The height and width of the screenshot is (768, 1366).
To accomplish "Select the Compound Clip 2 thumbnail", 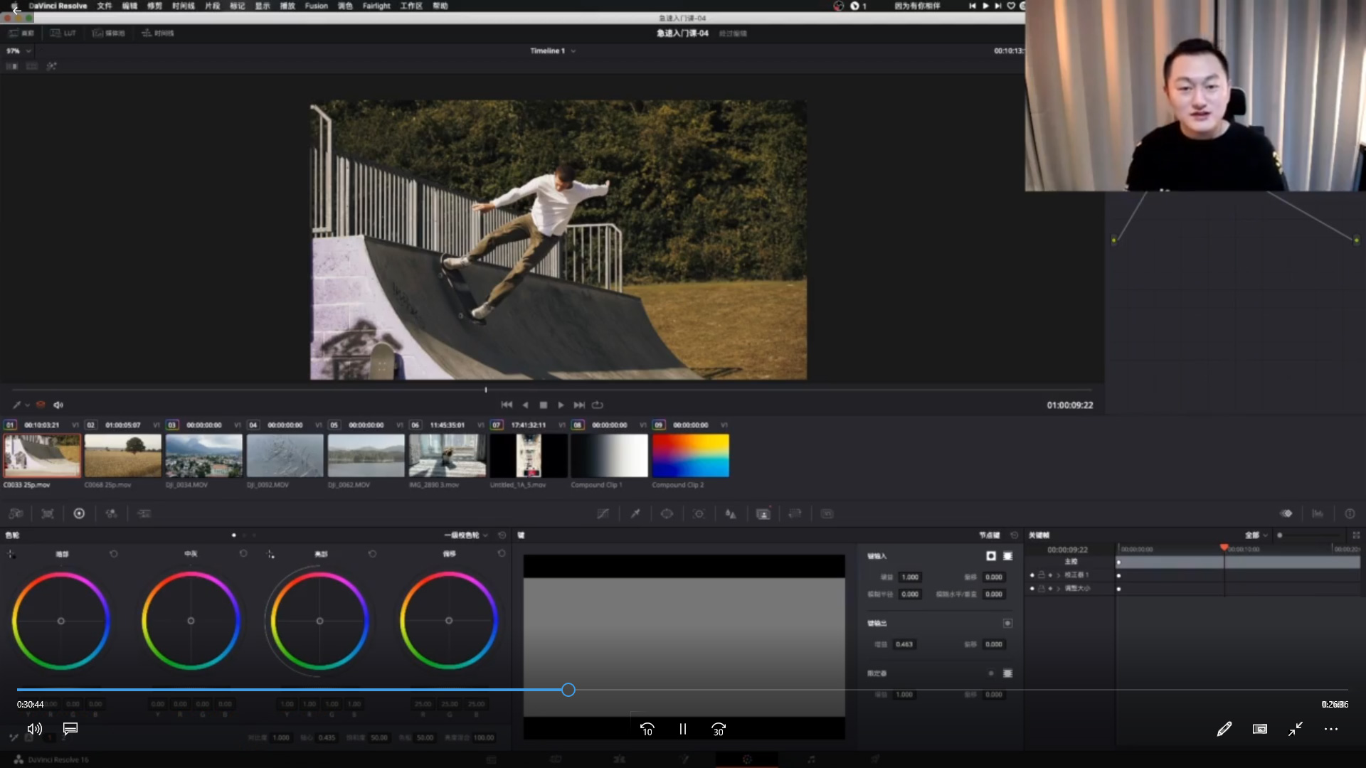I will (x=691, y=456).
